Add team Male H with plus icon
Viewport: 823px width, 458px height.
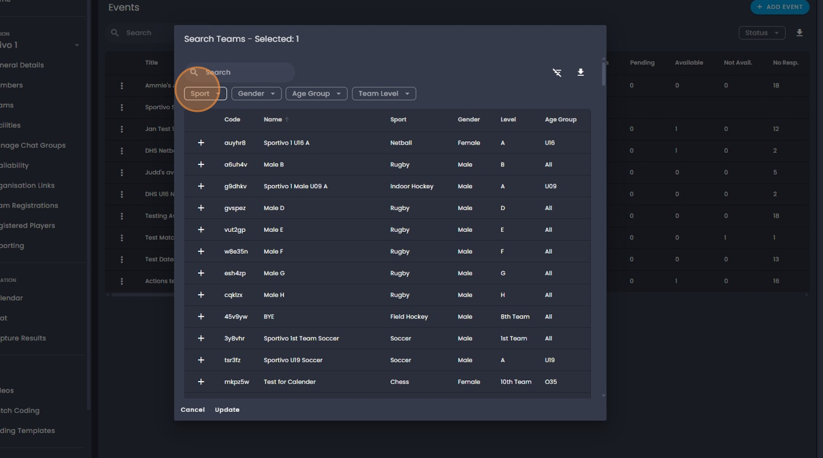point(201,295)
